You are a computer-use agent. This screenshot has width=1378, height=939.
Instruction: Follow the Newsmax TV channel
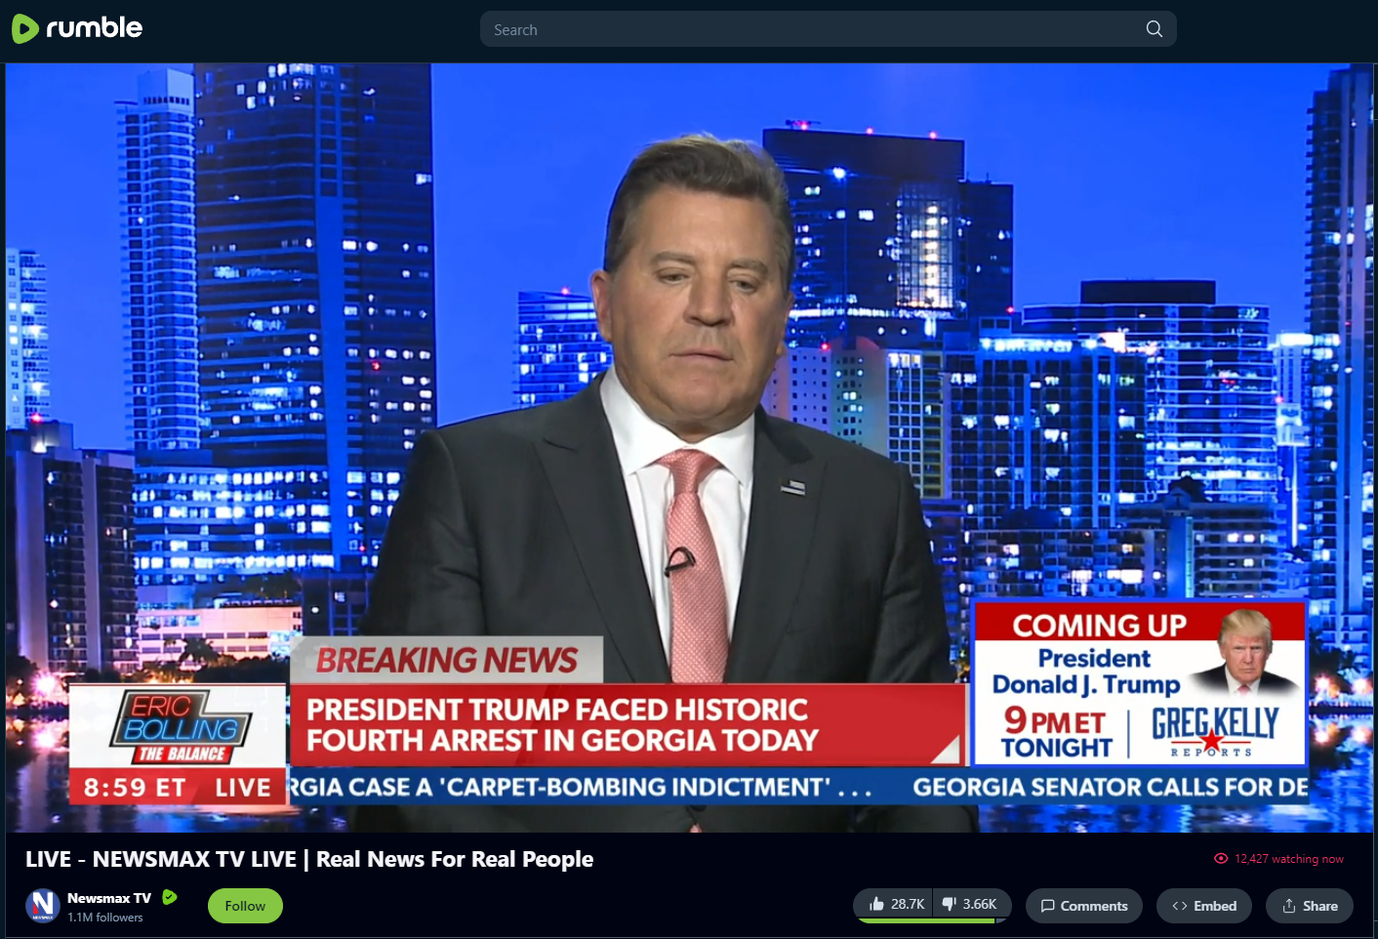click(245, 906)
